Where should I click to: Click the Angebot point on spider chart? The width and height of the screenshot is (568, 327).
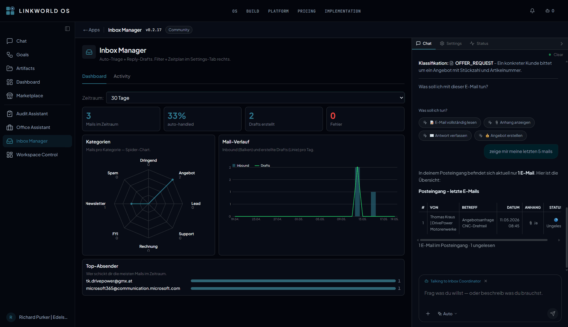click(173, 179)
